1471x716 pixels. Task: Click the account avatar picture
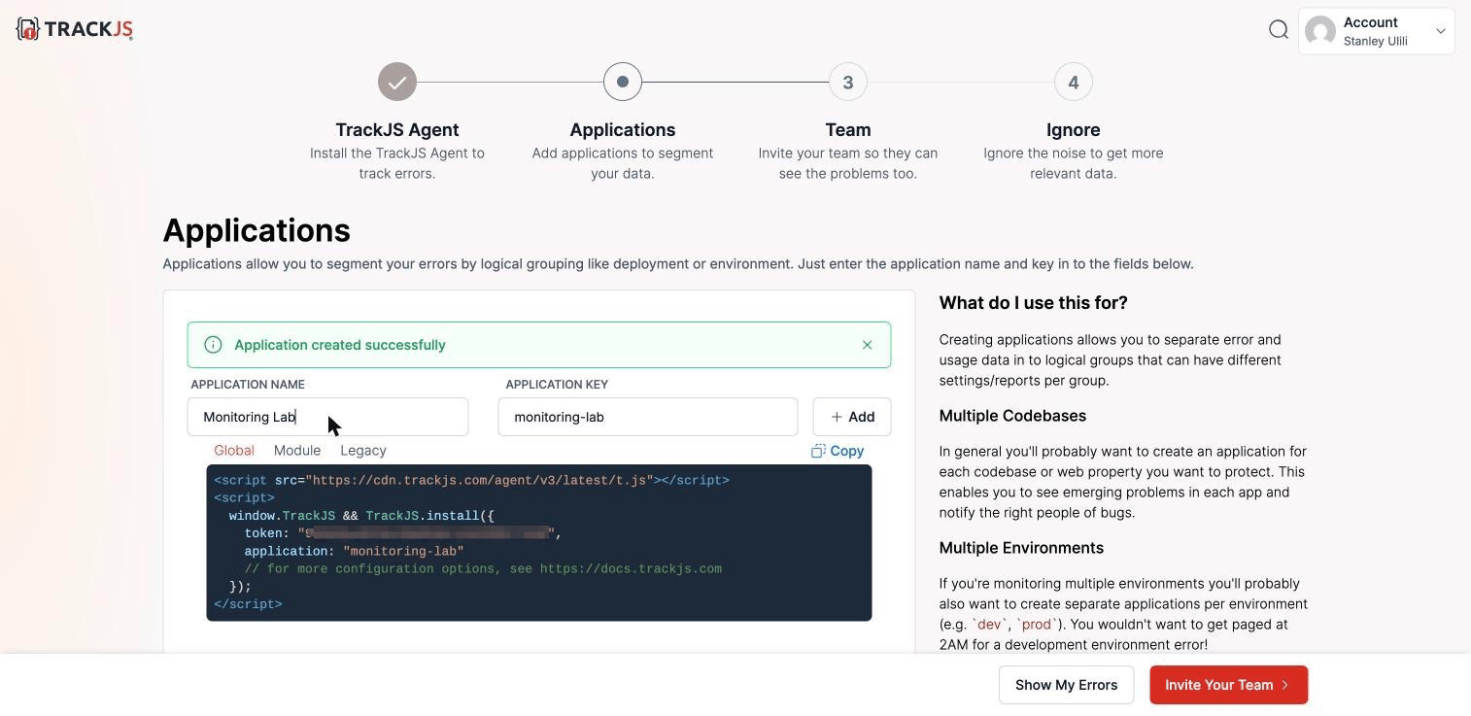point(1320,31)
